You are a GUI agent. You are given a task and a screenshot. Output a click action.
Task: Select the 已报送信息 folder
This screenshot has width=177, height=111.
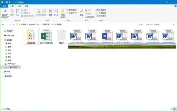tap(31, 36)
